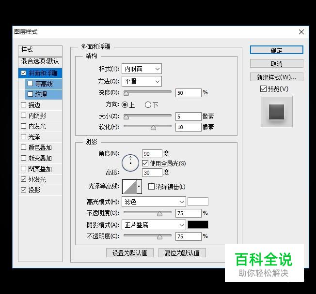
Task: Open the 方法 平滑 dropdown
Action: tap(142, 81)
